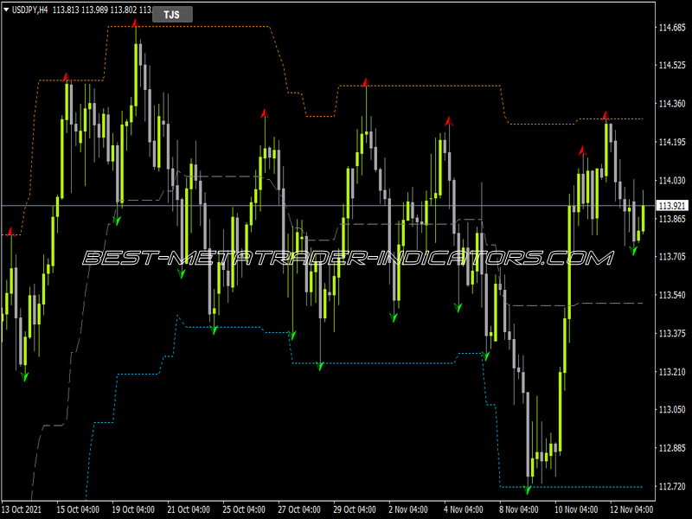
Task: Click the 114.195 price level label
Action: pos(672,142)
